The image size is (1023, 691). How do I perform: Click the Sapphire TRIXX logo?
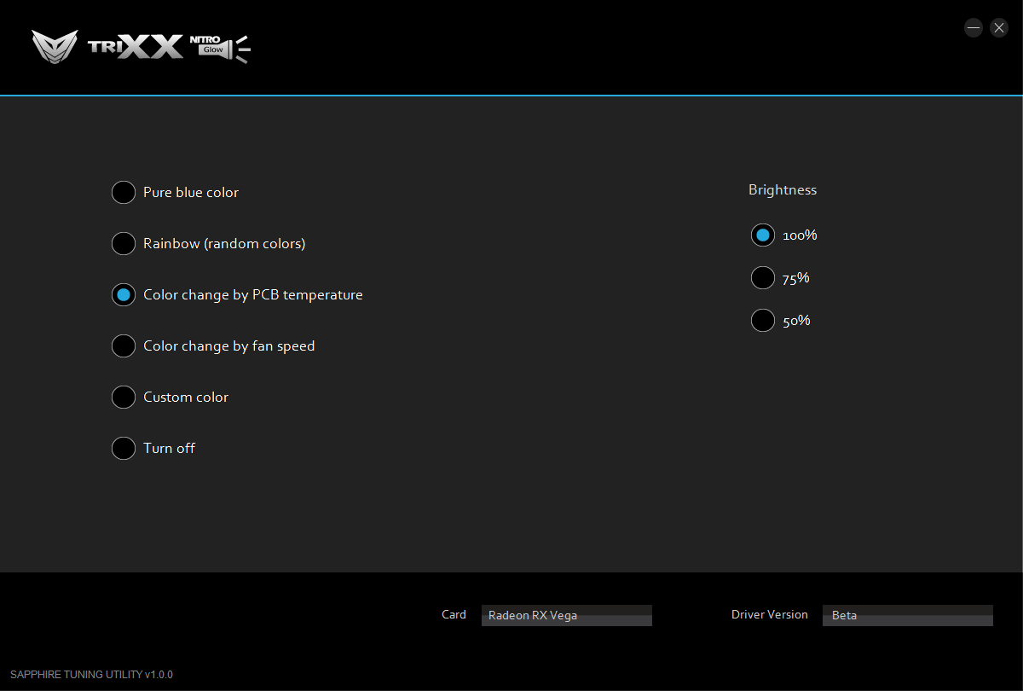point(107,46)
